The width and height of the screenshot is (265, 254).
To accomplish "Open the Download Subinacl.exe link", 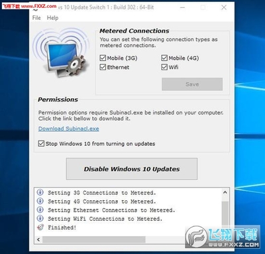I will 69,129.
